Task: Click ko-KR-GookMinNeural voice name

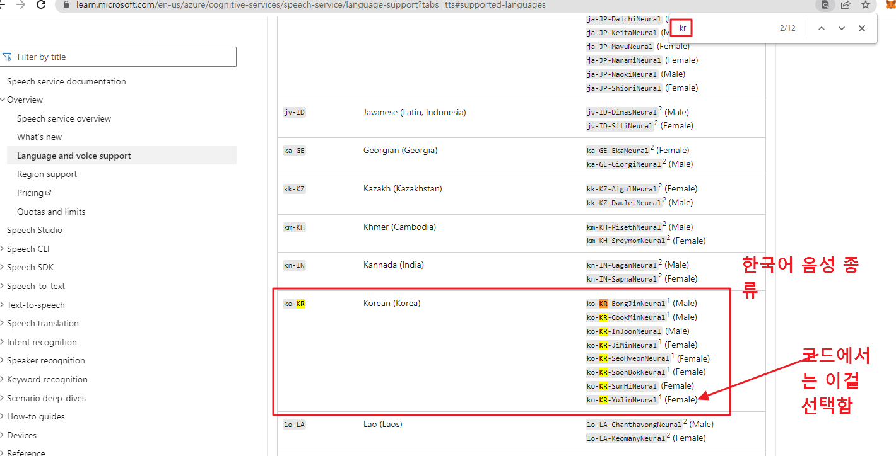Action: point(626,317)
